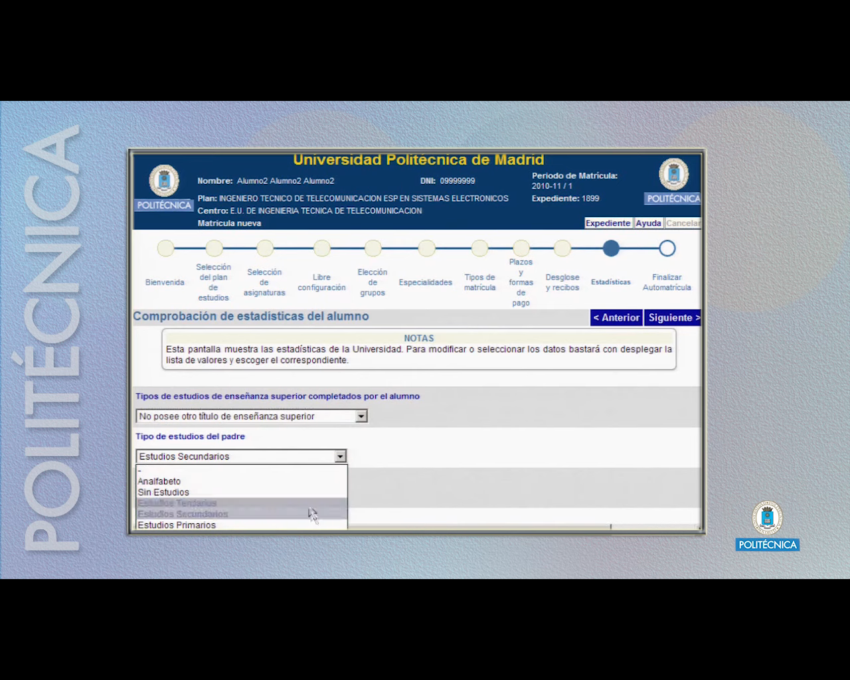Click the Desglose y recibos label
This screenshot has width=850, height=680.
click(x=562, y=282)
